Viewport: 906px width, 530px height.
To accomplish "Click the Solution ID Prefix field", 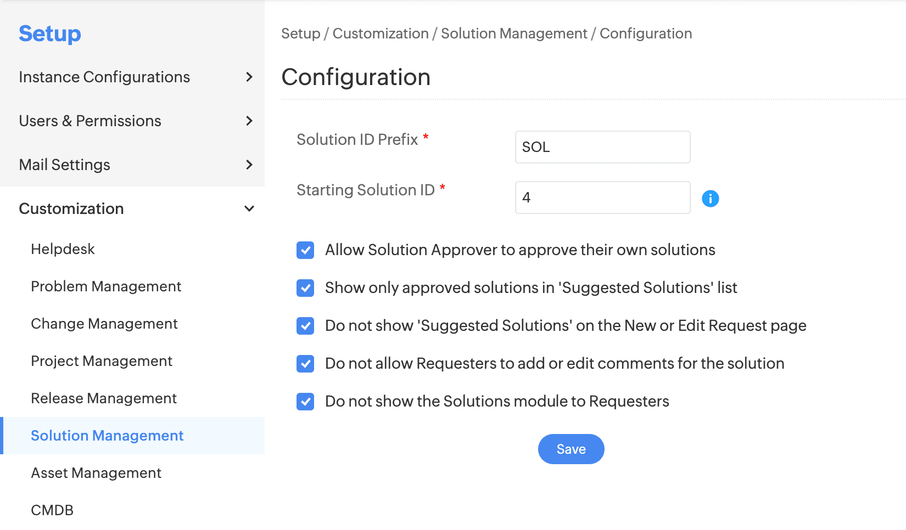I will point(602,147).
